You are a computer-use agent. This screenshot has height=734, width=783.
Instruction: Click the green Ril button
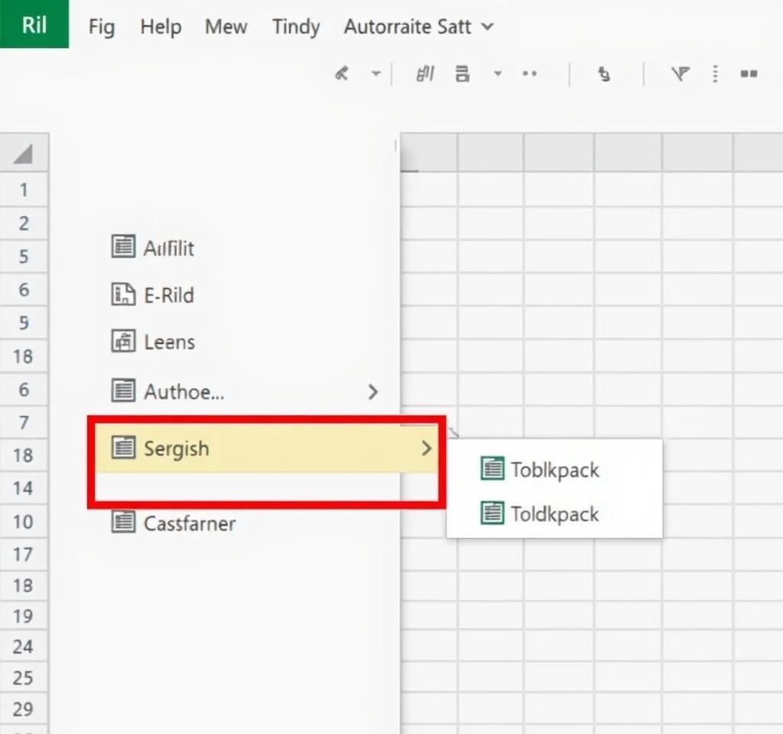(x=34, y=24)
